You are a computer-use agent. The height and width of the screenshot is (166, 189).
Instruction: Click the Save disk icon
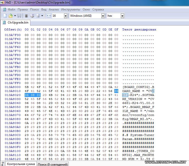pyautogui.click(x=19, y=16)
